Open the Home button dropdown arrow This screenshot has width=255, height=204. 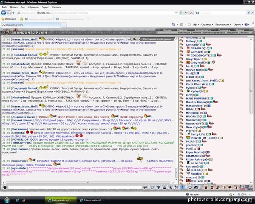tap(177, 25)
